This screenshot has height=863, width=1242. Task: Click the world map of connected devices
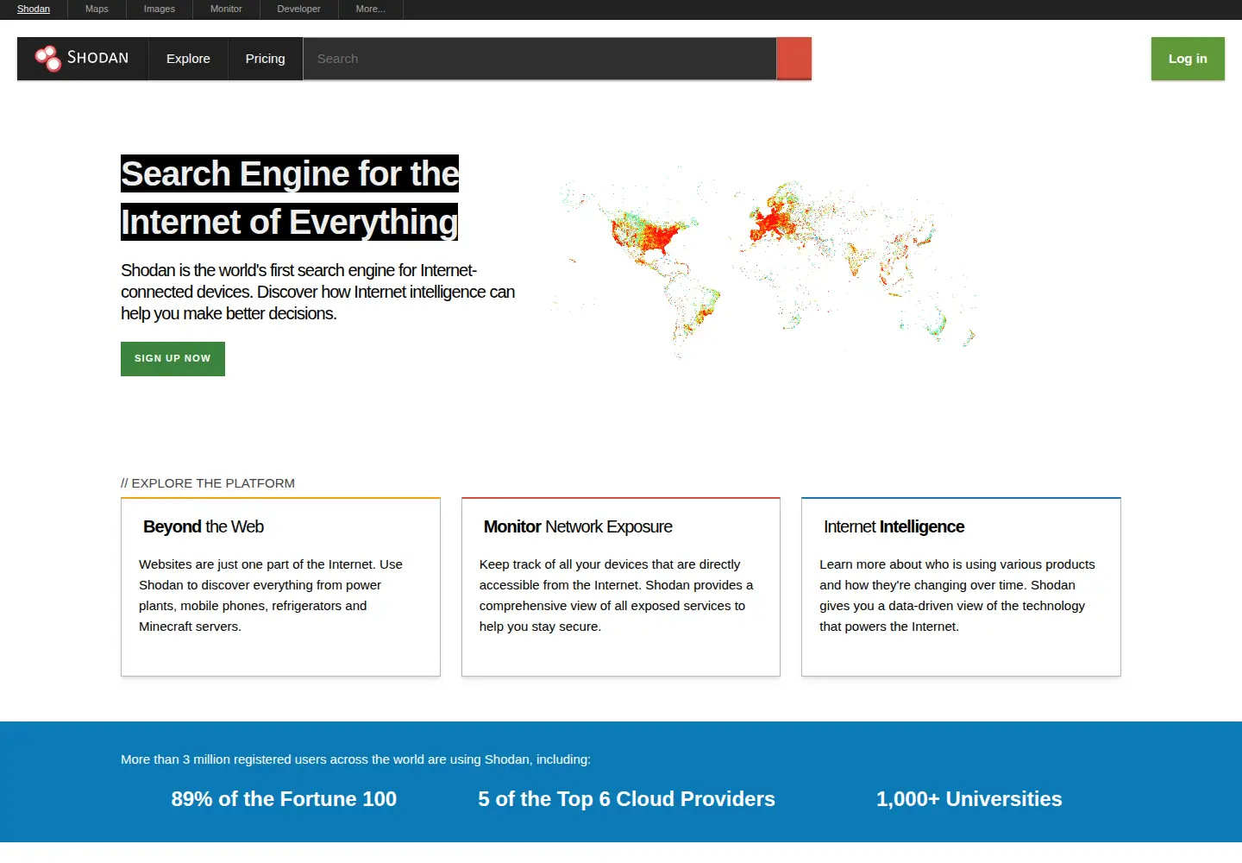click(766, 261)
